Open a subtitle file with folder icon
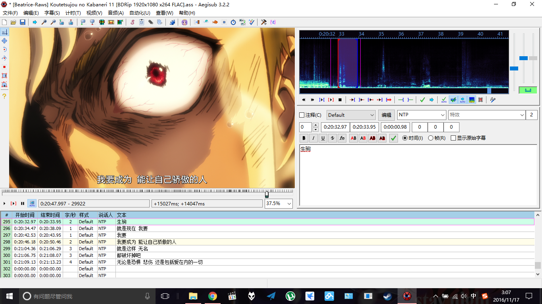Screen dimensions: 542x304 (x=13, y=22)
